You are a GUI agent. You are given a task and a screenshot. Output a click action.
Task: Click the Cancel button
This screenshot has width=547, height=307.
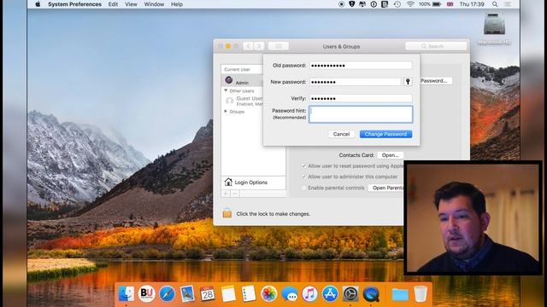point(341,134)
